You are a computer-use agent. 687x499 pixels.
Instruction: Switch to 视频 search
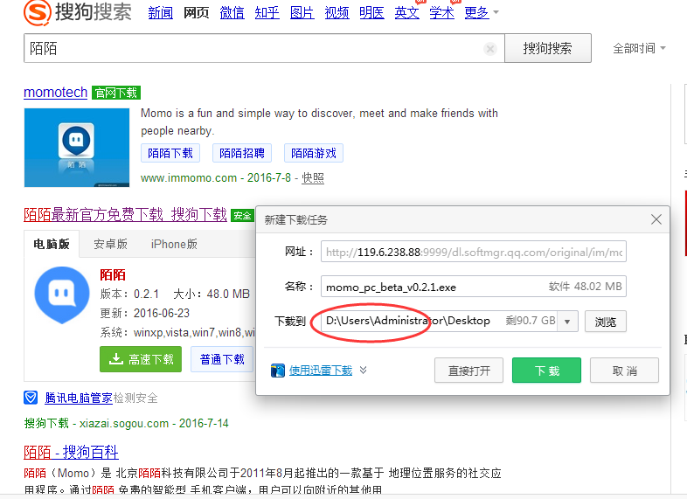pyautogui.click(x=337, y=13)
